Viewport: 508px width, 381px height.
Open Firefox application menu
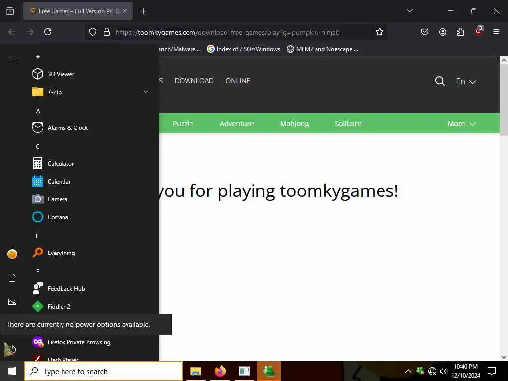[496, 32]
